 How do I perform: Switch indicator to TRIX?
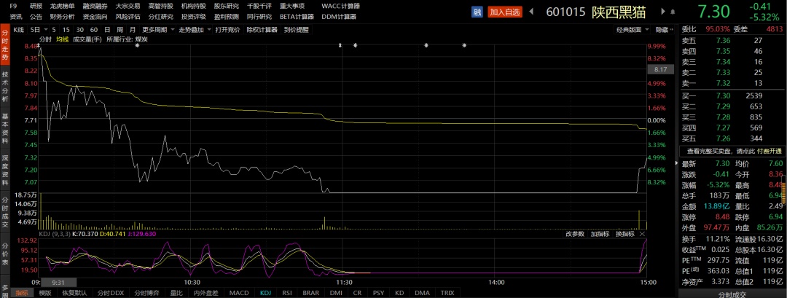[447, 293]
